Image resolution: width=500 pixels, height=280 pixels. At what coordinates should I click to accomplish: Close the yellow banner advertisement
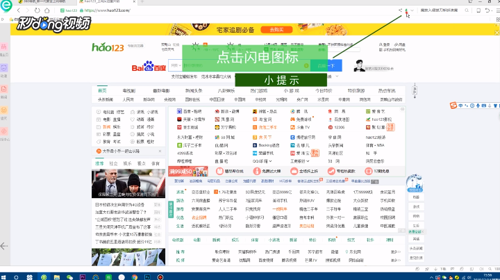point(497,32)
